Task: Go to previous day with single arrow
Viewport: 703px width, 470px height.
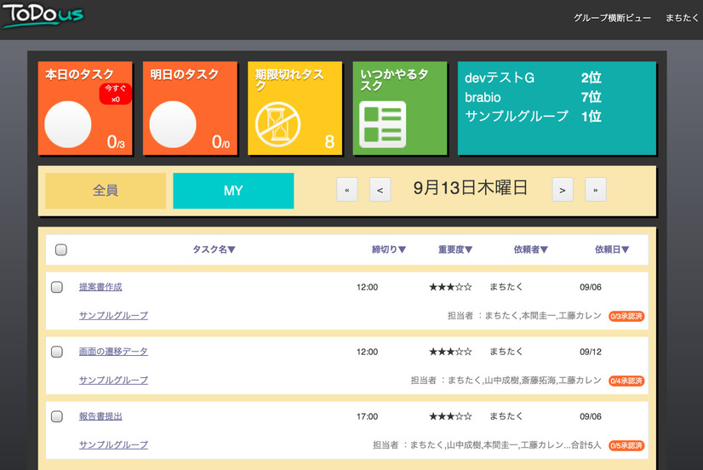Action: tap(380, 190)
